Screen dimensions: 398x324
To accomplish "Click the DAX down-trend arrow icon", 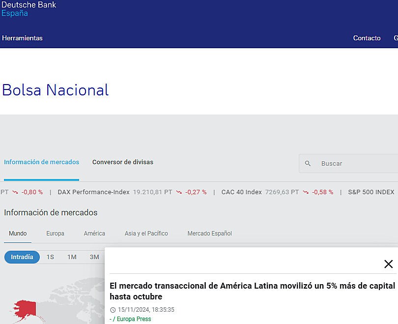I will [x=179, y=192].
